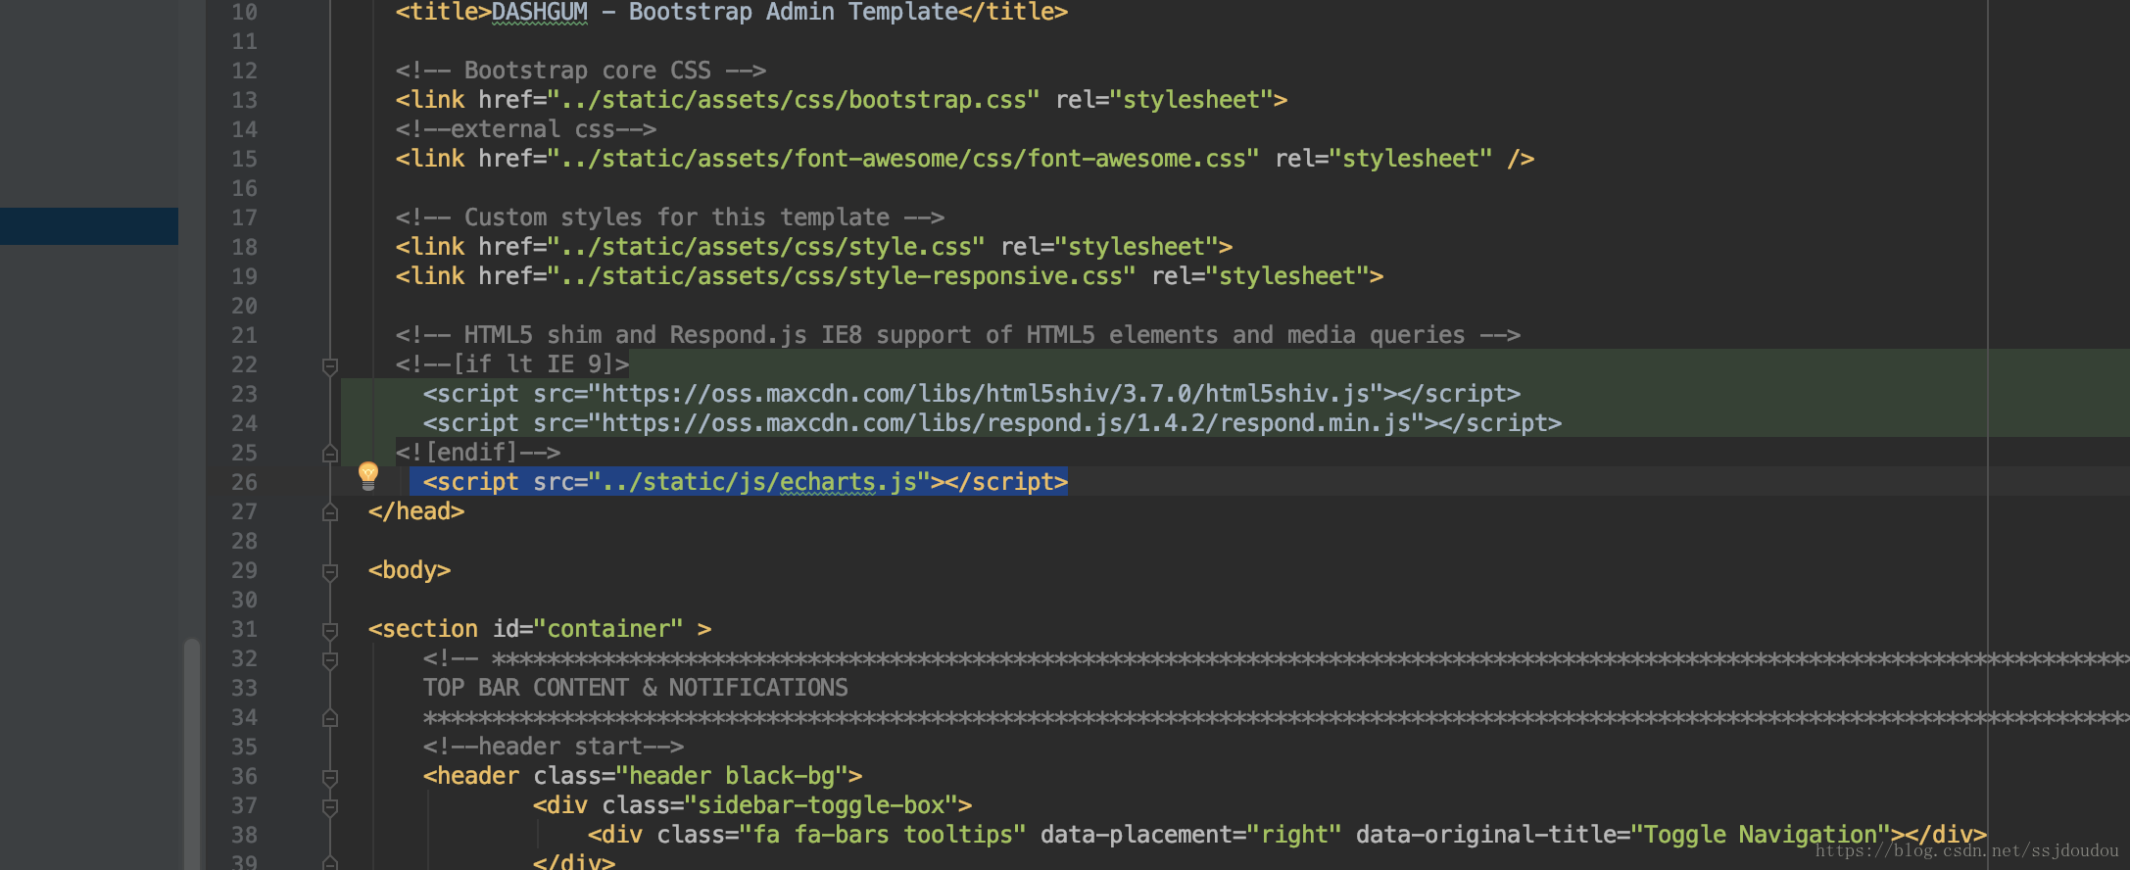This screenshot has width=2130, height=870.
Task: Toggle fold marker at line 34 comment end
Action: pyautogui.click(x=330, y=718)
